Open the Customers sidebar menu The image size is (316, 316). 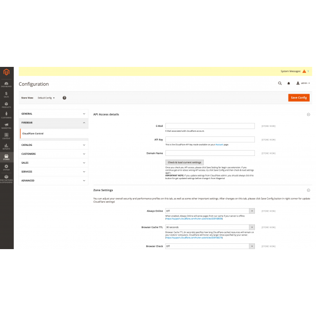point(6,115)
